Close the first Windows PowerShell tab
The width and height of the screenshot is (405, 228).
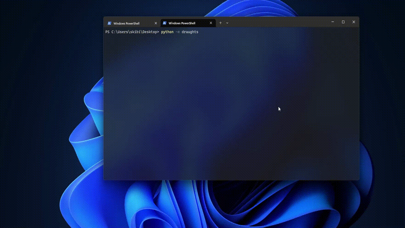[x=156, y=23]
